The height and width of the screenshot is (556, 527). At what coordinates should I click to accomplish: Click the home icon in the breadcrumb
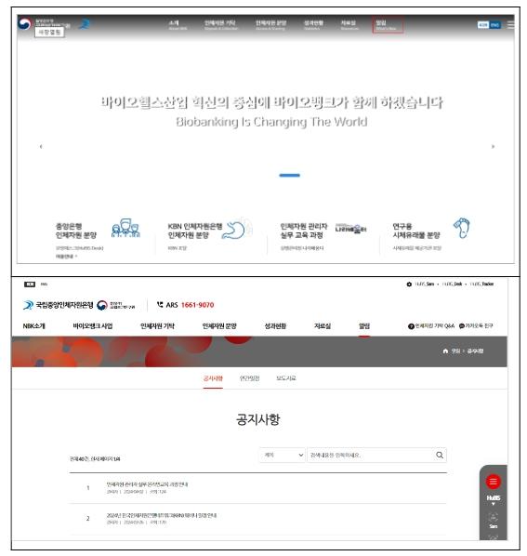pos(445,351)
